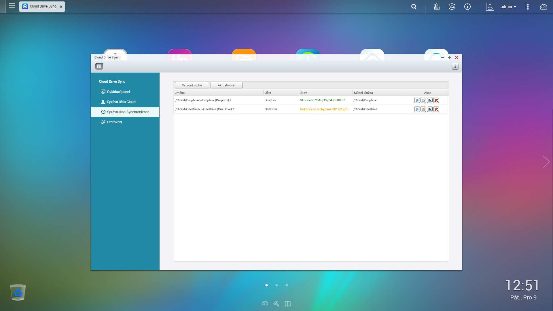Screen dimensions: 553x311
Task: Open the main hamburger menu
Action: pos(12,6)
